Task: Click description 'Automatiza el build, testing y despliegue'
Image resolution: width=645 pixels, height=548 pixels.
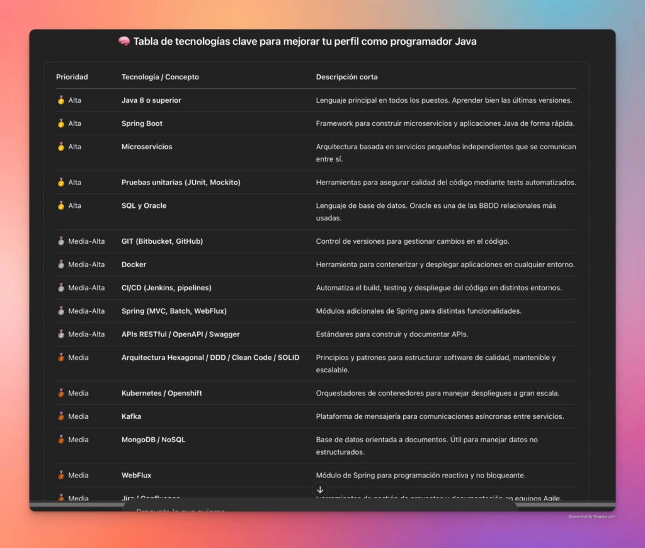Action: click(x=439, y=288)
